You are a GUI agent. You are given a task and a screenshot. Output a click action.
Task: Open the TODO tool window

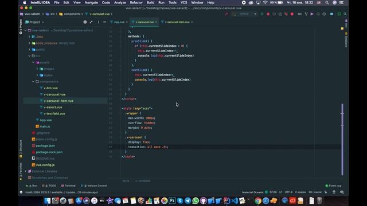tap(49, 185)
